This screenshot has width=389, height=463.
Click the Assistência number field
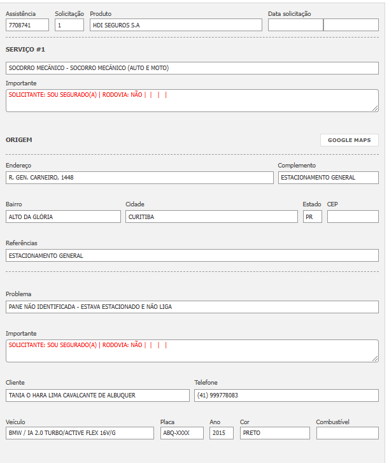click(x=27, y=25)
